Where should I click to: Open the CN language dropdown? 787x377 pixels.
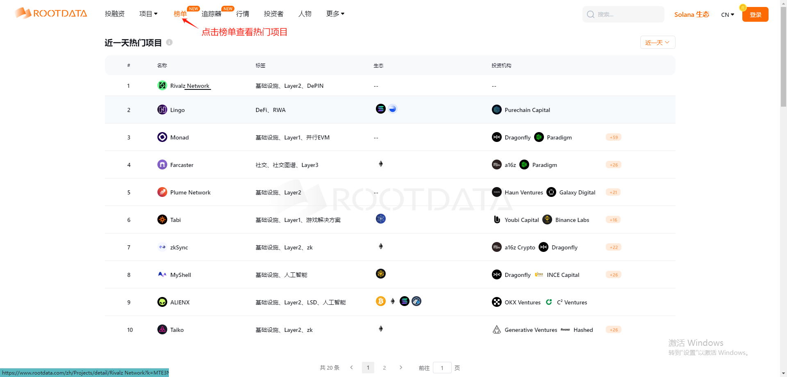[728, 14]
